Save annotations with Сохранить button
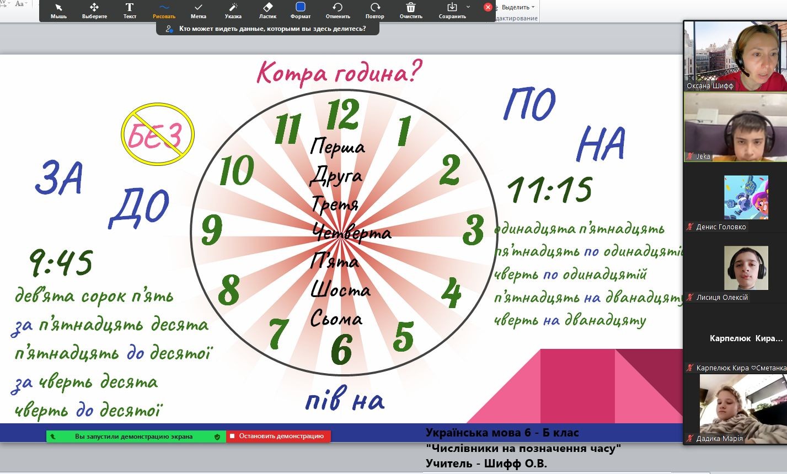 (x=452, y=10)
